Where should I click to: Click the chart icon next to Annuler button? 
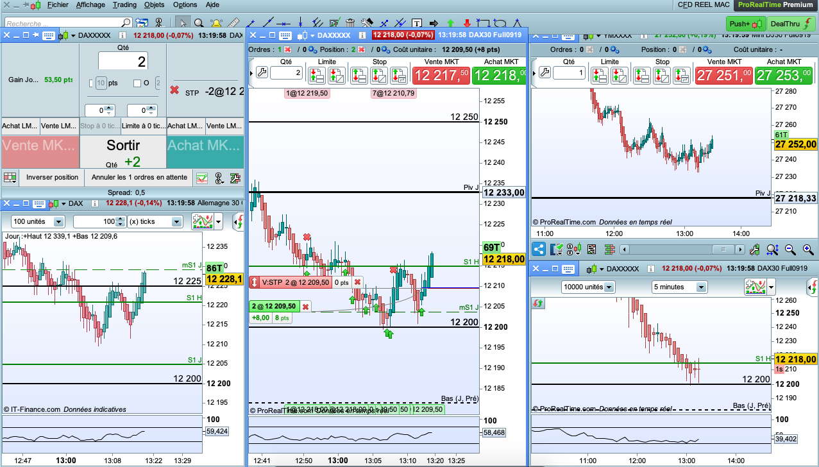(x=202, y=178)
